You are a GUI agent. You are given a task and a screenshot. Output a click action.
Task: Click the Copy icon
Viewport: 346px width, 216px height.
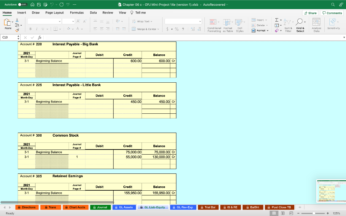click(x=17, y=25)
